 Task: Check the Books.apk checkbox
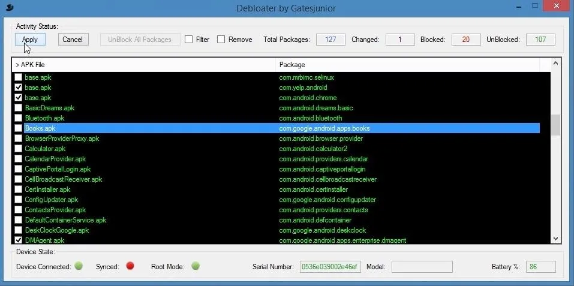18,128
